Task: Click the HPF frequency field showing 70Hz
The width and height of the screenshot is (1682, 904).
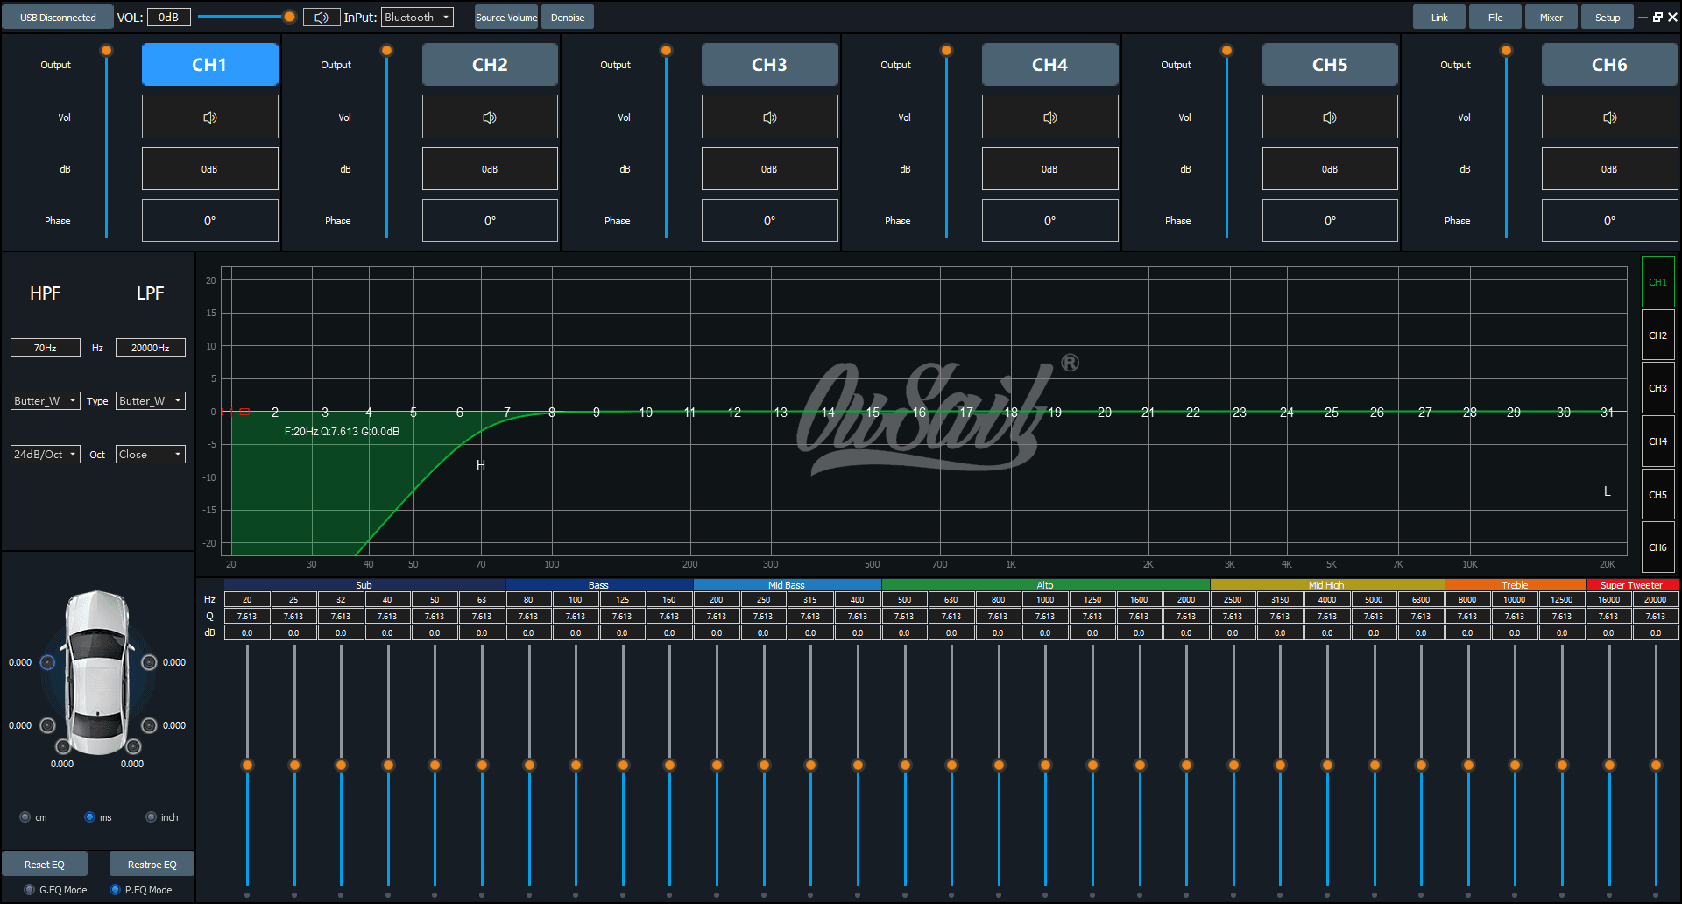Action: click(x=46, y=348)
